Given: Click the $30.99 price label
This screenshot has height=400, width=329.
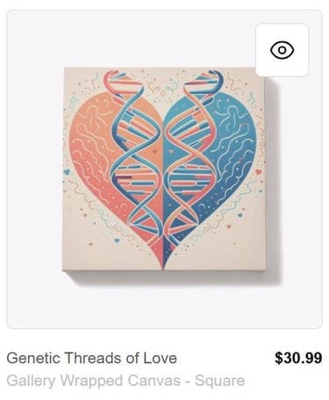Looking at the screenshot, I should pos(298,358).
